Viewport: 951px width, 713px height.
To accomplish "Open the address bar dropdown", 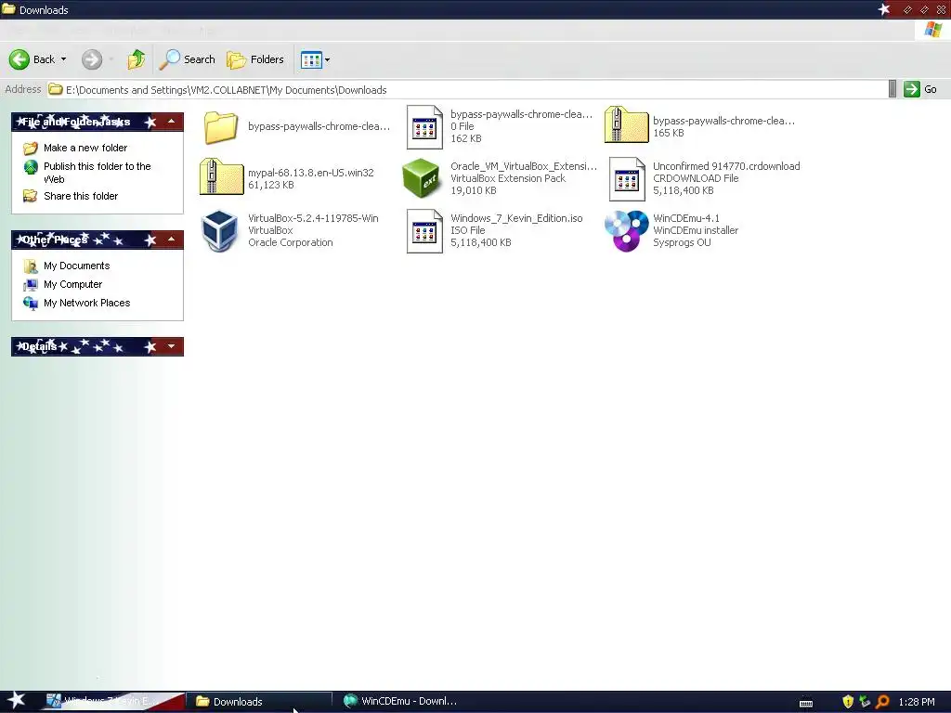I will click(892, 89).
